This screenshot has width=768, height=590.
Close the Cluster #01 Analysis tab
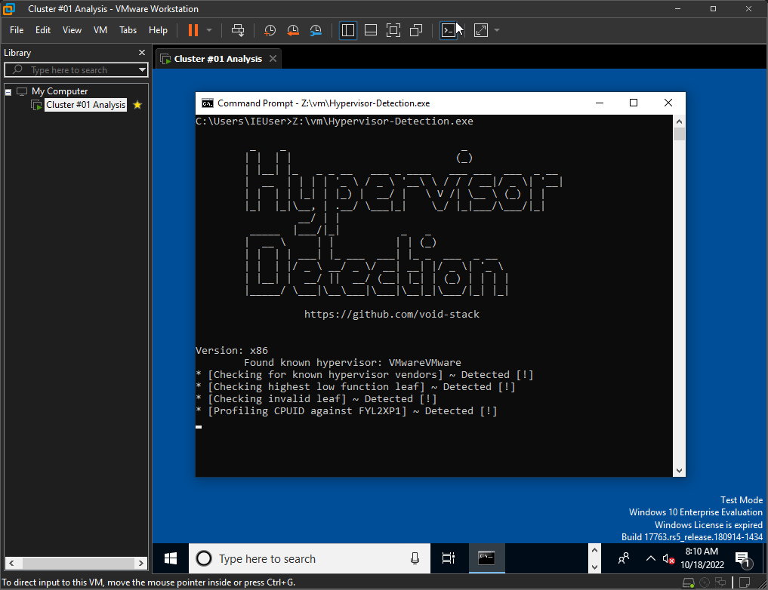[x=273, y=59]
